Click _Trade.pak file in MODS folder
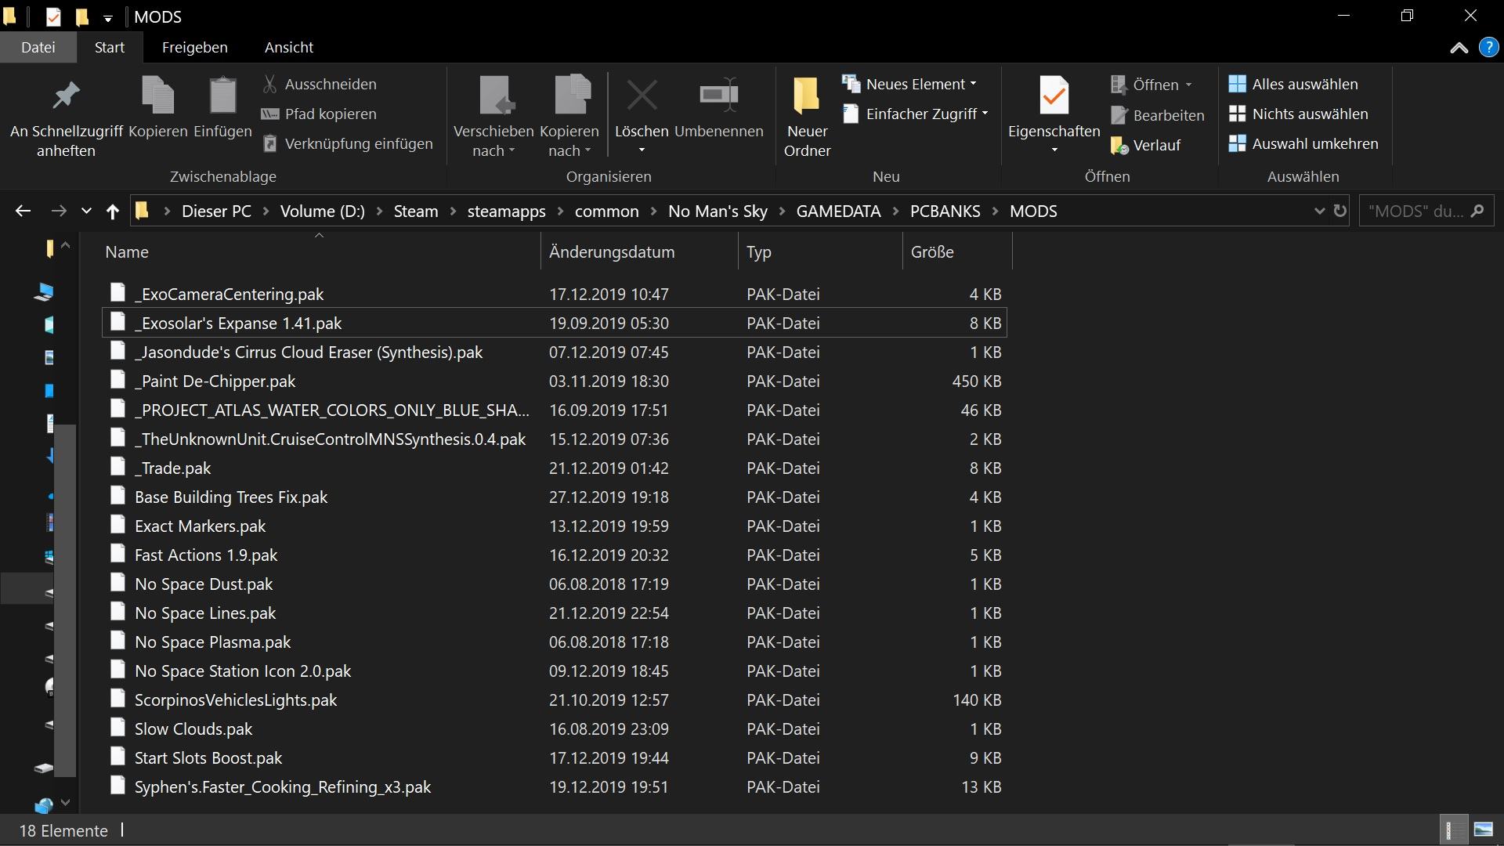 [172, 467]
